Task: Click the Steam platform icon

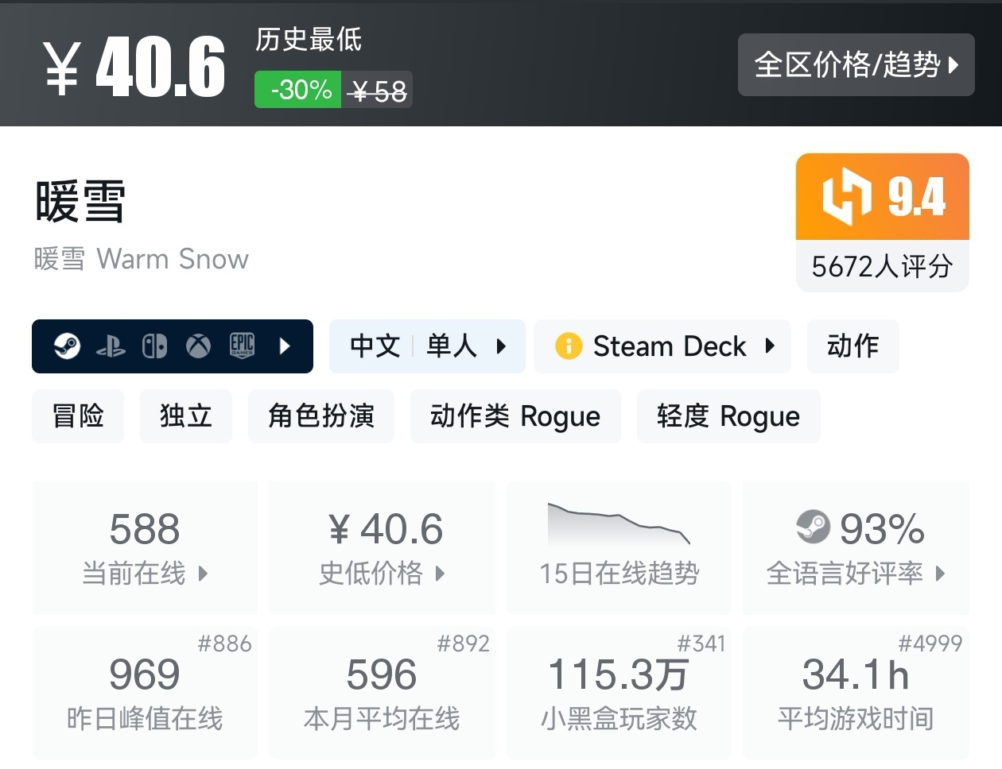Action: pos(67,346)
